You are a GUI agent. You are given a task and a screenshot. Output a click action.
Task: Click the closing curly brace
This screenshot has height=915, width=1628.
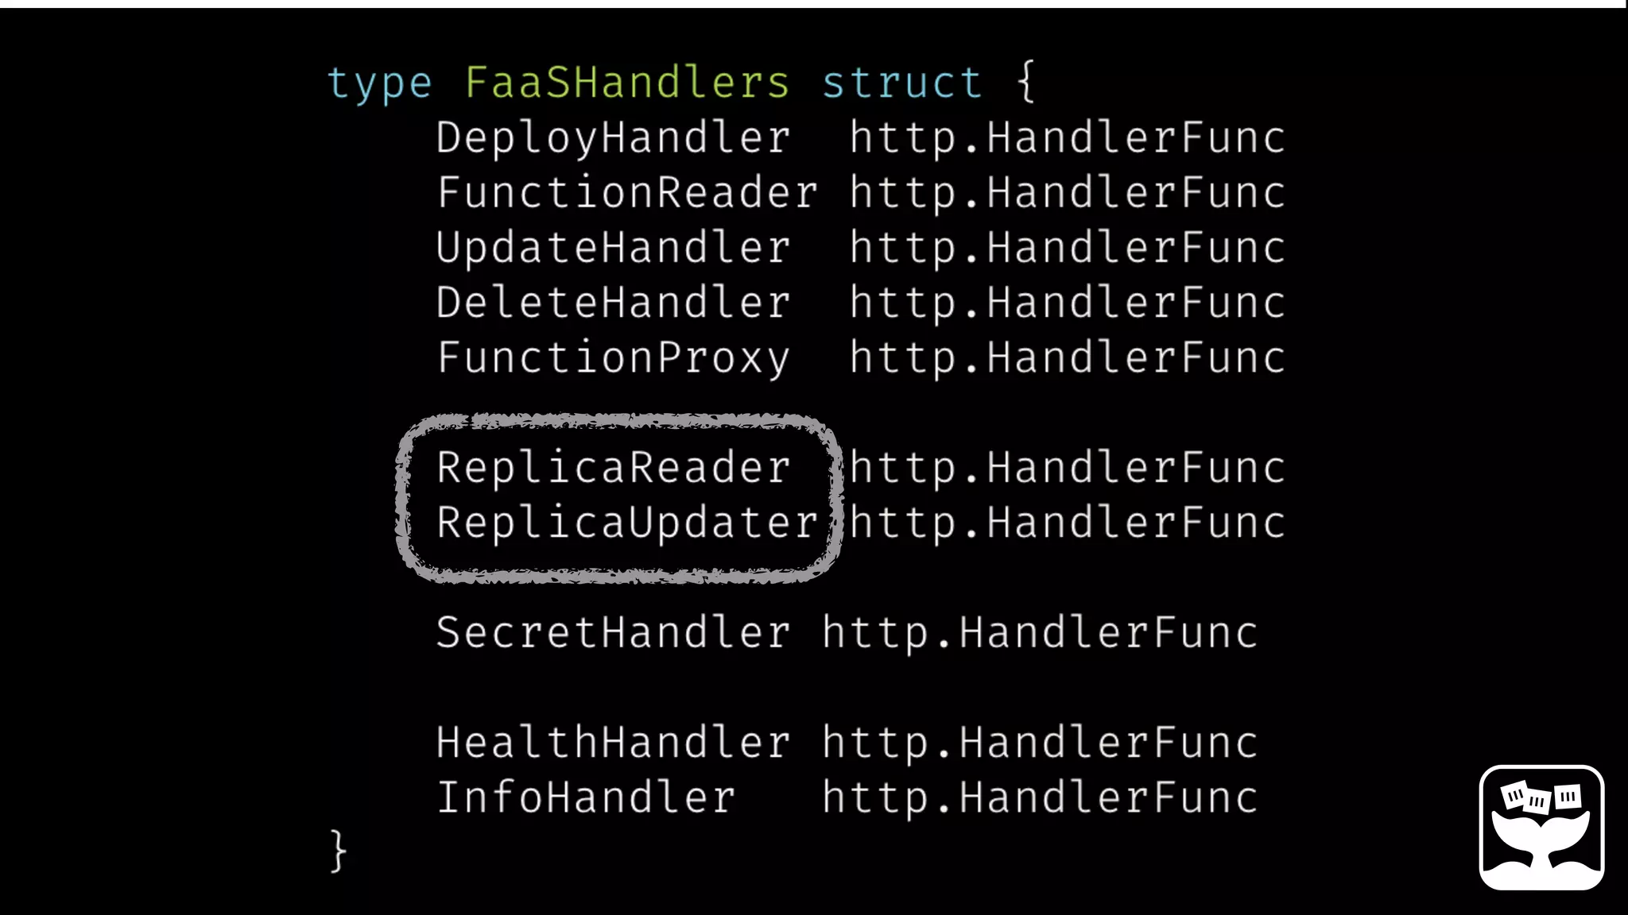[x=339, y=851]
